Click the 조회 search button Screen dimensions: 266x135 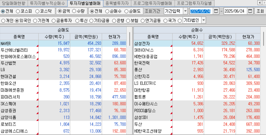pos(260,11)
